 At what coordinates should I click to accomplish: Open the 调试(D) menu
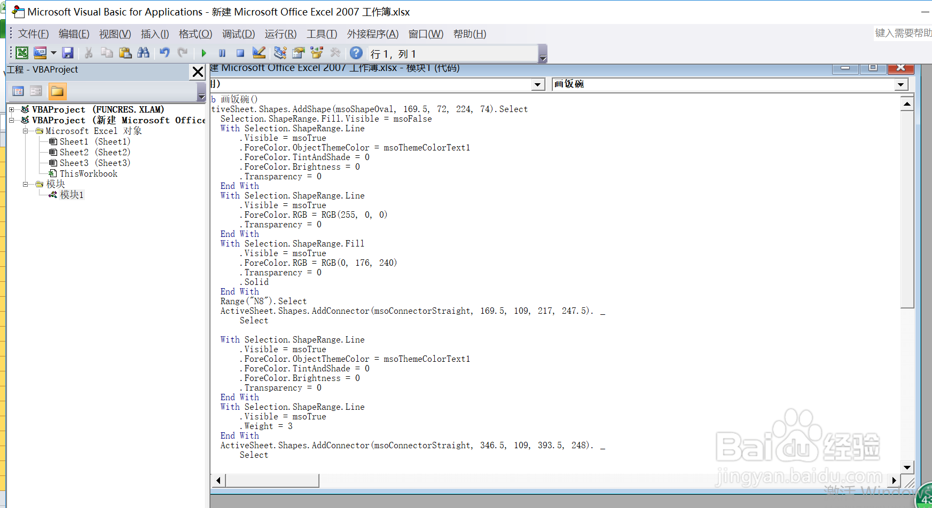239,34
